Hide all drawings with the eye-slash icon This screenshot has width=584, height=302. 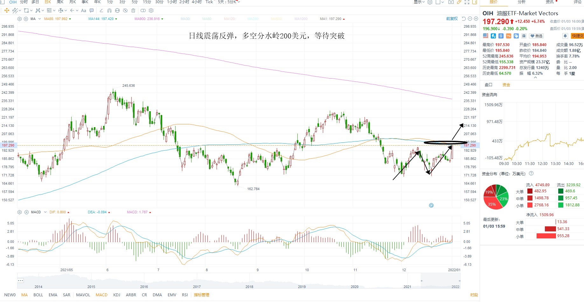point(125,10)
